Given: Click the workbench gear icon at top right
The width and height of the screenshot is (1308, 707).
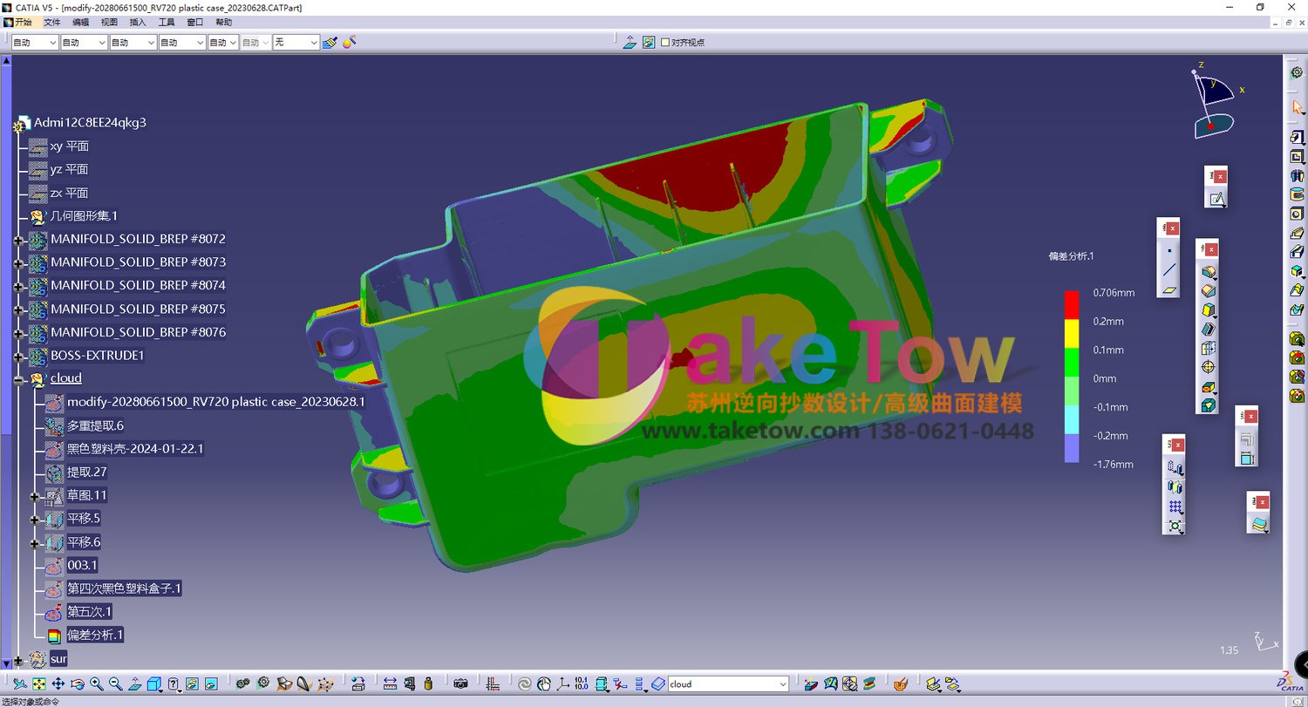Looking at the screenshot, I should 1297,73.
